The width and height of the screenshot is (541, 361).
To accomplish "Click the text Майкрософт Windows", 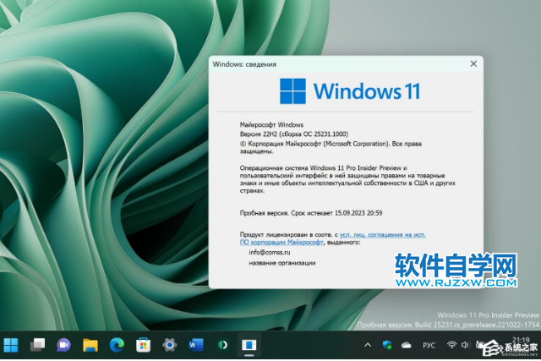I will pyautogui.click(x=271, y=124).
